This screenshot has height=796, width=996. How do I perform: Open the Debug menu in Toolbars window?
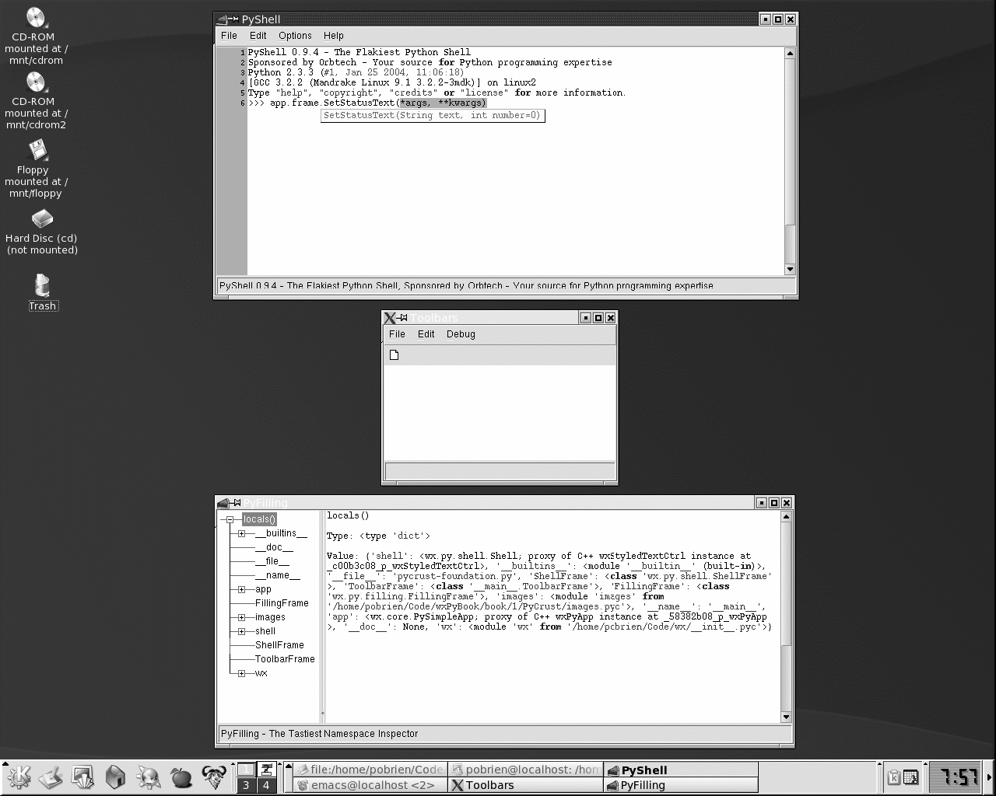pyautogui.click(x=461, y=334)
